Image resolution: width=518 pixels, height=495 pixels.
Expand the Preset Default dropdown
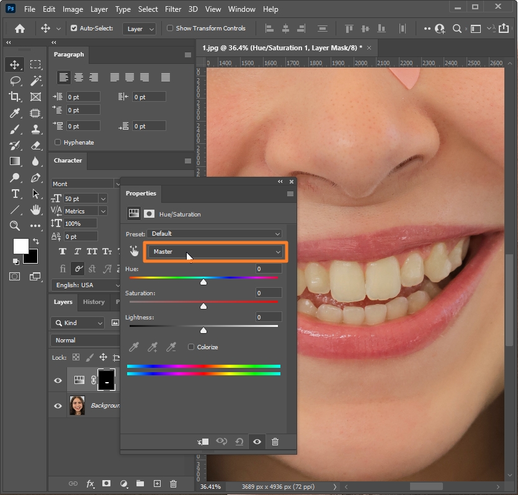(215, 234)
